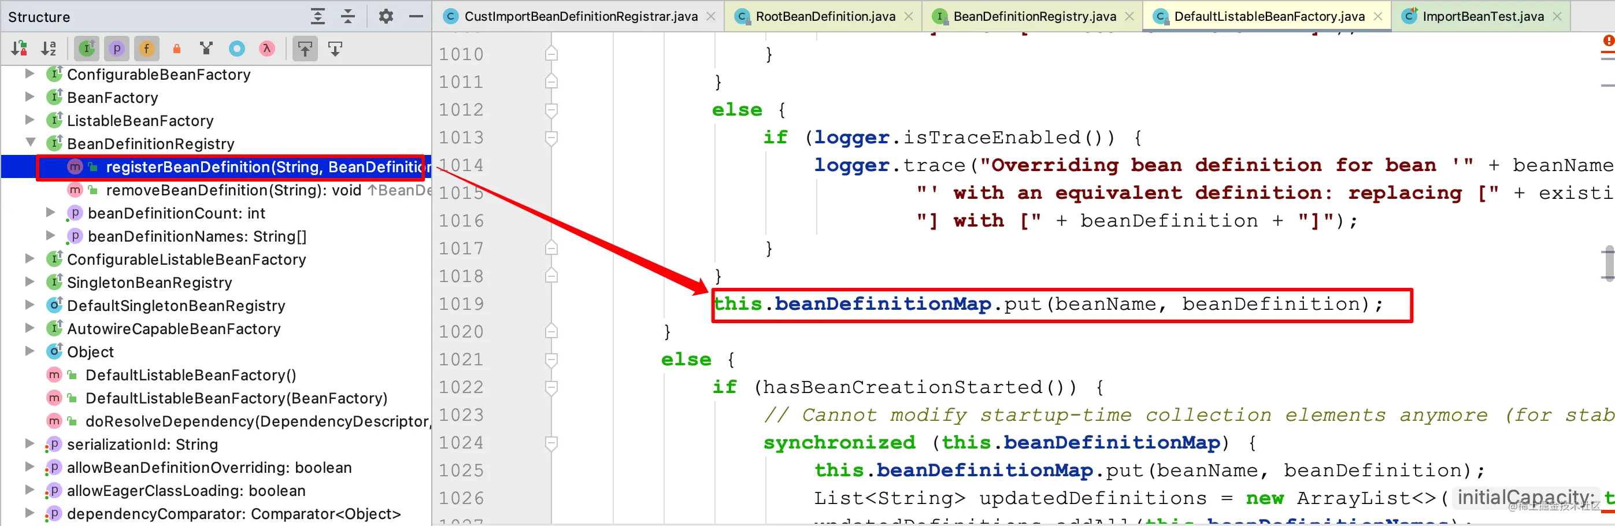Select registerBeanDefinition method in tree
This screenshot has width=1615, height=526.
[216, 167]
